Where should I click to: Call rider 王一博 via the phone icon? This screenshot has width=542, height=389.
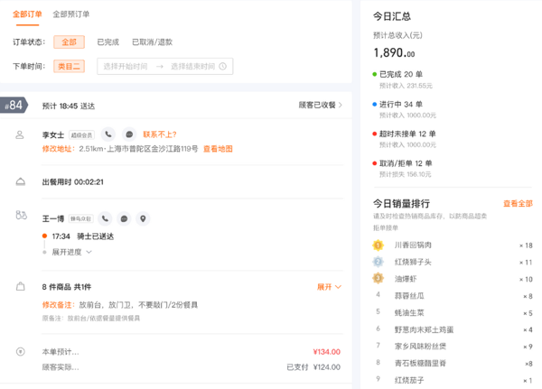(x=106, y=218)
